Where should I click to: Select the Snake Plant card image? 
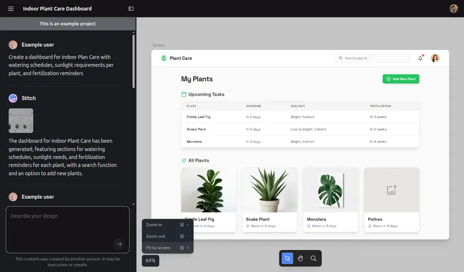click(x=270, y=190)
